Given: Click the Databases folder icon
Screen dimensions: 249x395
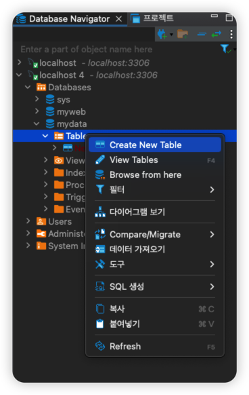Looking at the screenshot, I should coord(41,87).
